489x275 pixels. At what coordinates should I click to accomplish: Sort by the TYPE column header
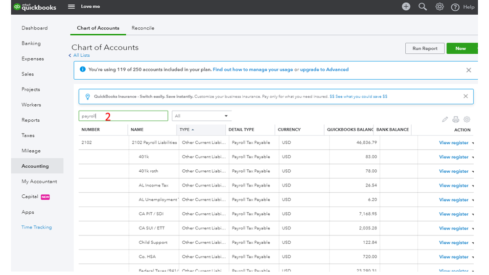tap(185, 130)
